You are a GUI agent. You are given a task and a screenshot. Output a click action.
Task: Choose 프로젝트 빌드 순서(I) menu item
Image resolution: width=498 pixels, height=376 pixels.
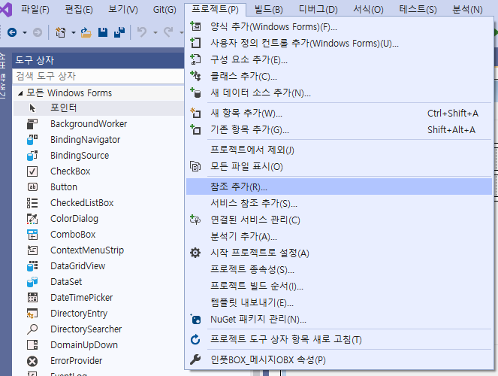click(339, 286)
